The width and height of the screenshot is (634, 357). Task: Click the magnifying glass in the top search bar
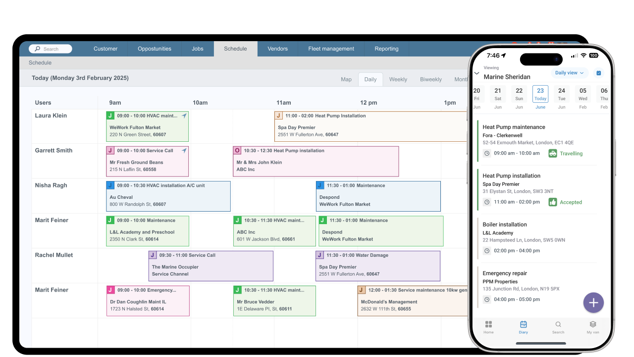pyautogui.click(x=37, y=49)
